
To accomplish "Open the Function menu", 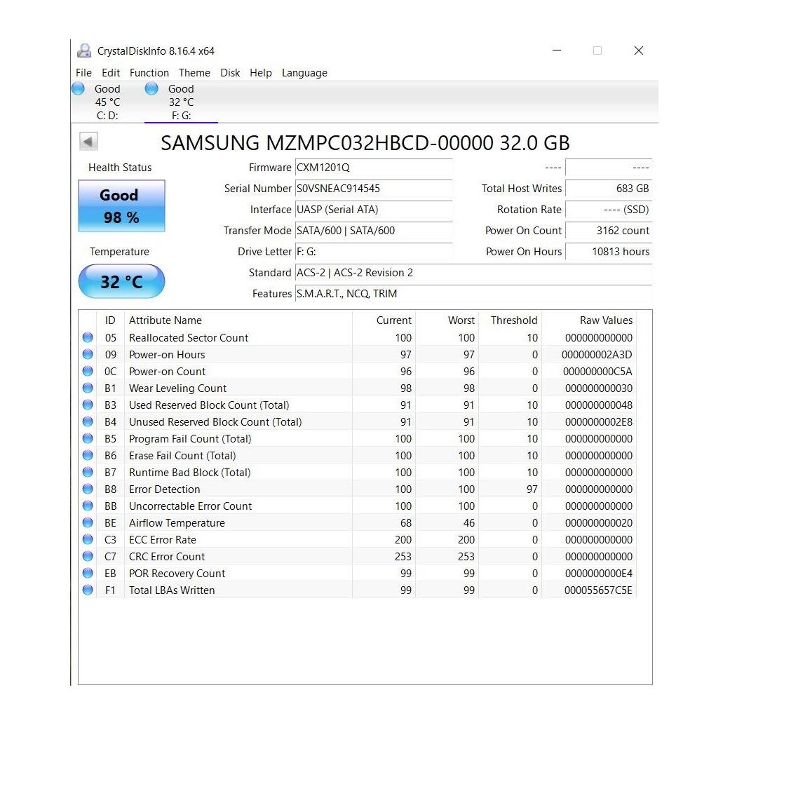I will point(149,73).
